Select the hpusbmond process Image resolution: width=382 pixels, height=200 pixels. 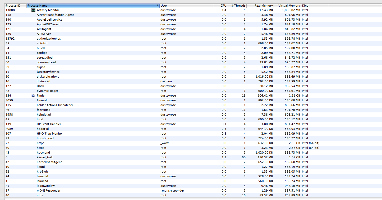(193, 138)
